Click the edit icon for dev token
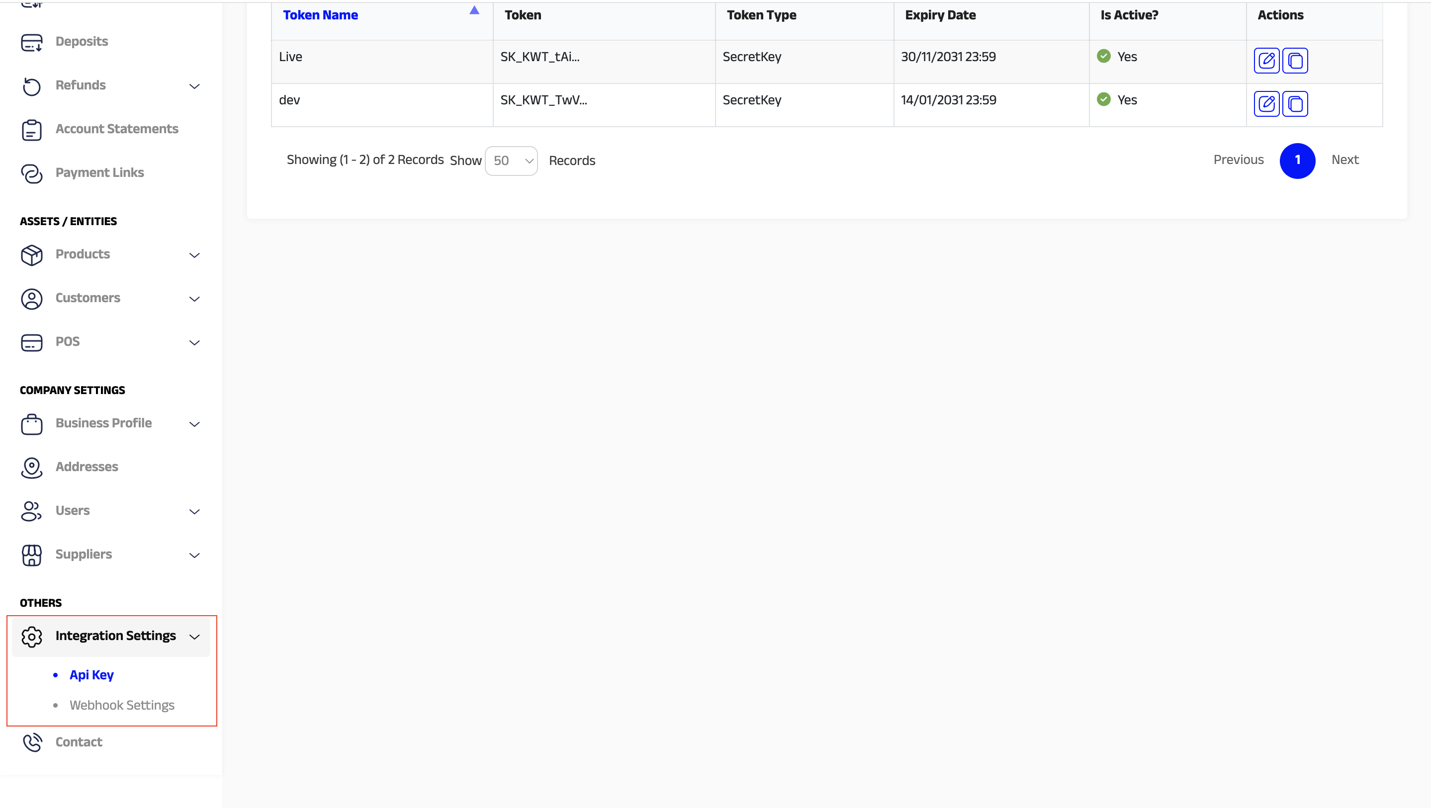 click(x=1266, y=104)
